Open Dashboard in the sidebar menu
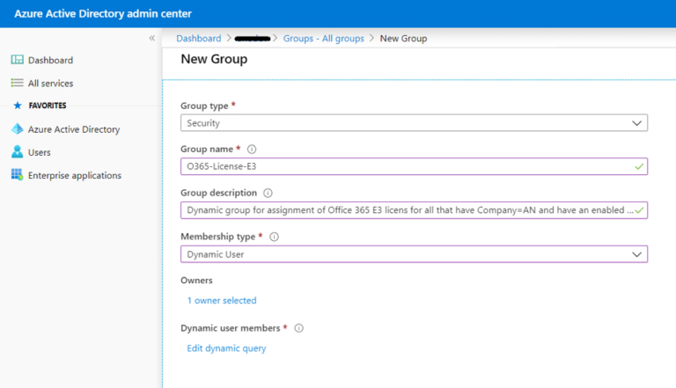This screenshot has height=388, width=676. click(50, 60)
